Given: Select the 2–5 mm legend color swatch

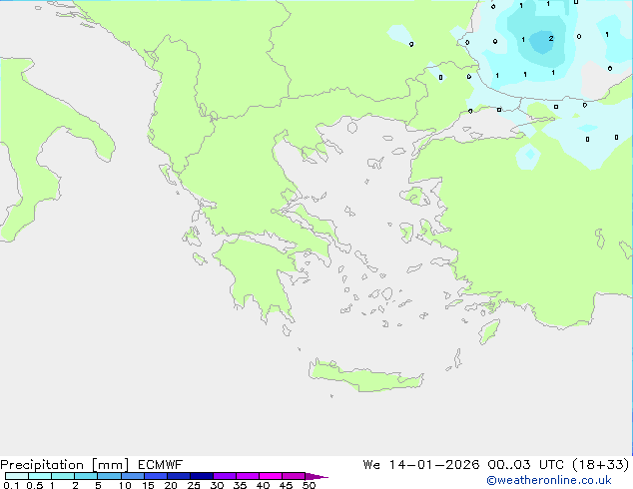Looking at the screenshot, I should tap(86, 476).
